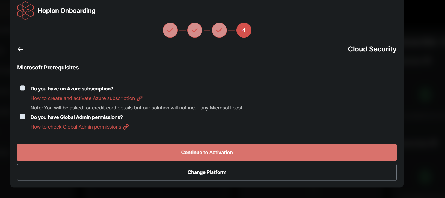Click the Cloud Security heading
Image resolution: width=445 pixels, height=198 pixels.
pos(372,49)
